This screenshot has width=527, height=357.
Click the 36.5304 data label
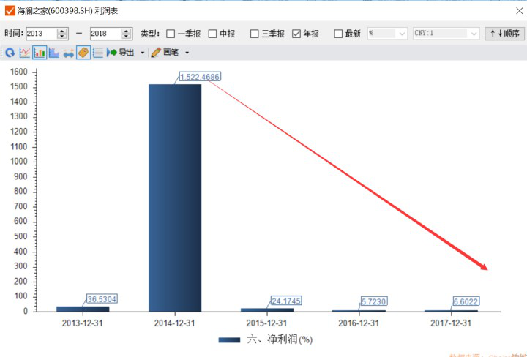pyautogui.click(x=102, y=299)
